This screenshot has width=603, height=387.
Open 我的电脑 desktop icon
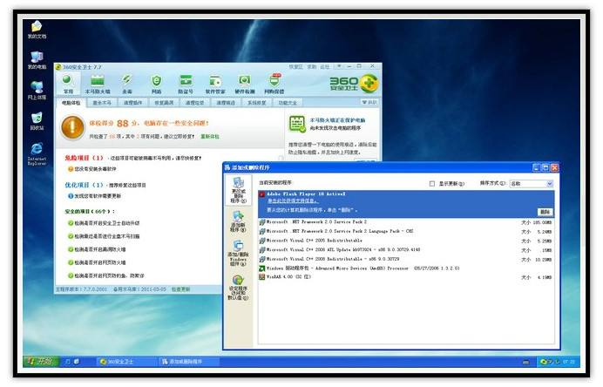(37, 60)
